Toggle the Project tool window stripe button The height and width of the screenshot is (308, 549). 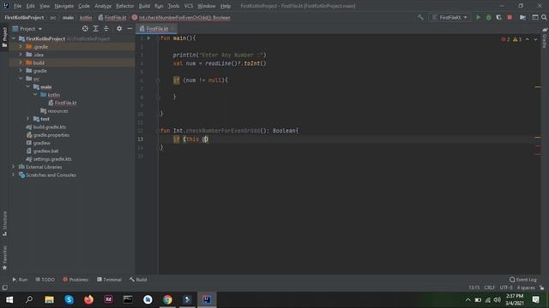pyautogui.click(x=4, y=37)
